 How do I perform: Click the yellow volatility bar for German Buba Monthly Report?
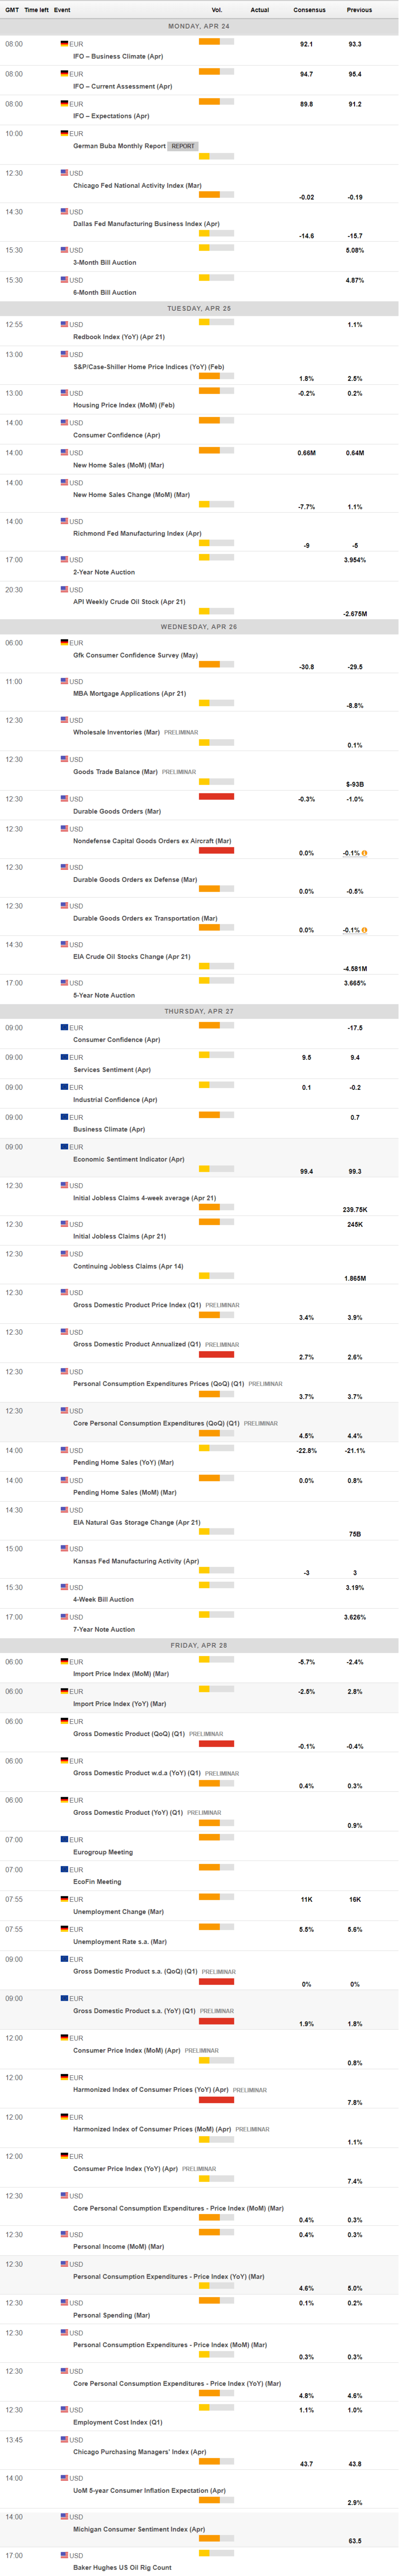pyautogui.click(x=204, y=156)
